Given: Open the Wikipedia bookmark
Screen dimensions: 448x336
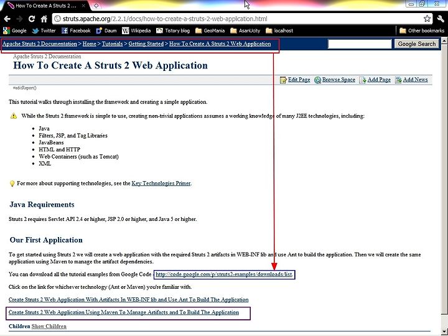Looking at the screenshot, I should [136, 30].
